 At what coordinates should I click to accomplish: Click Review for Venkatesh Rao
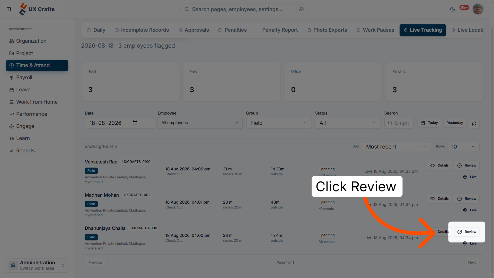[x=467, y=166]
